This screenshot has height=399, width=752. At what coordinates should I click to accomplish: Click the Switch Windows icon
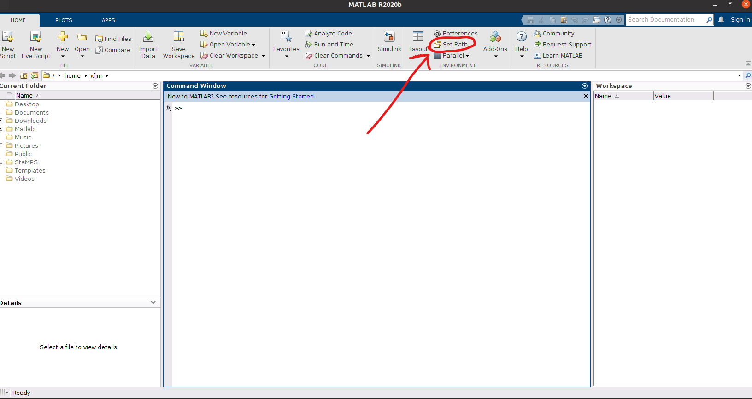(x=597, y=20)
